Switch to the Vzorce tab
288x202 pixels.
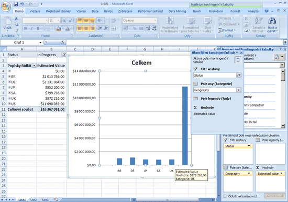(x=81, y=11)
